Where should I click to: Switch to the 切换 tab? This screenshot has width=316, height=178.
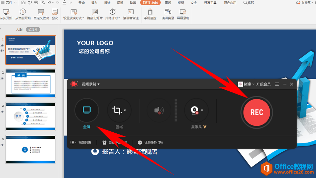120,3
